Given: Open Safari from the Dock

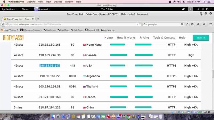Looking at the screenshot, I should tap(63, 117).
